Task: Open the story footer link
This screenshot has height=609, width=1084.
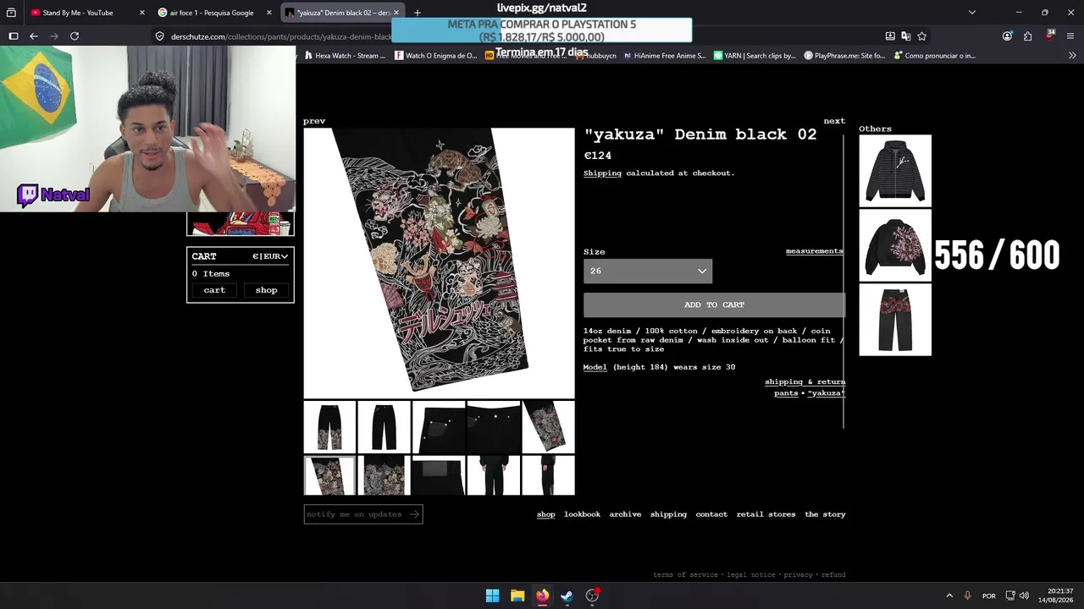Action: (x=826, y=514)
